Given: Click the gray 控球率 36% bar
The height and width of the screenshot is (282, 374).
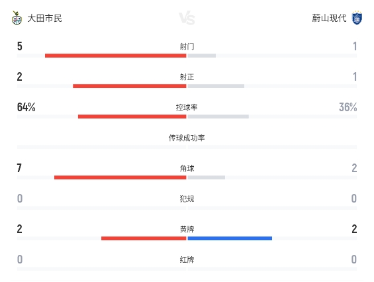Looking at the screenshot, I should 218,117.
